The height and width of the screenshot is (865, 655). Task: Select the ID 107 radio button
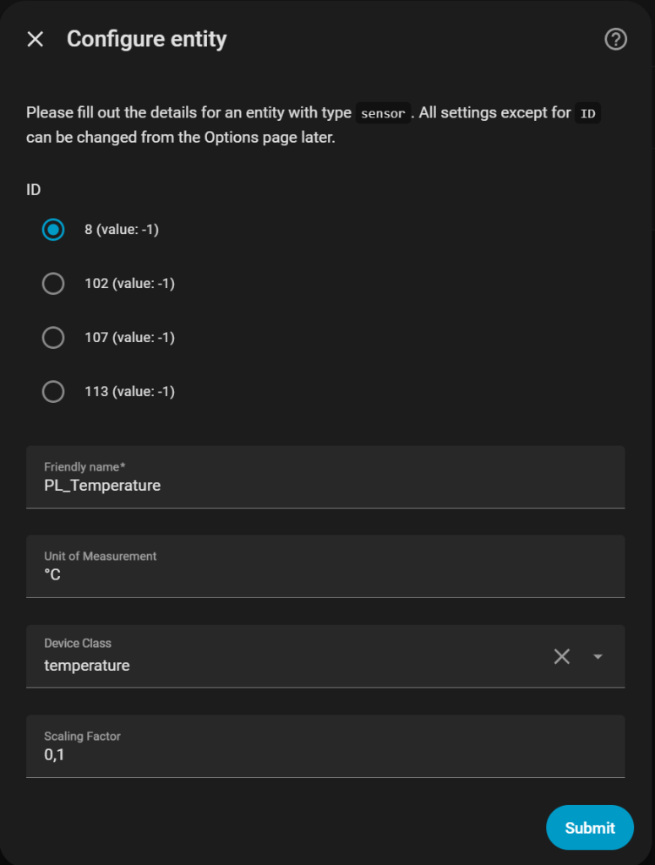point(53,338)
